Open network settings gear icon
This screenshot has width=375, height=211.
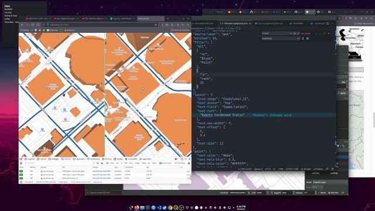189,163
